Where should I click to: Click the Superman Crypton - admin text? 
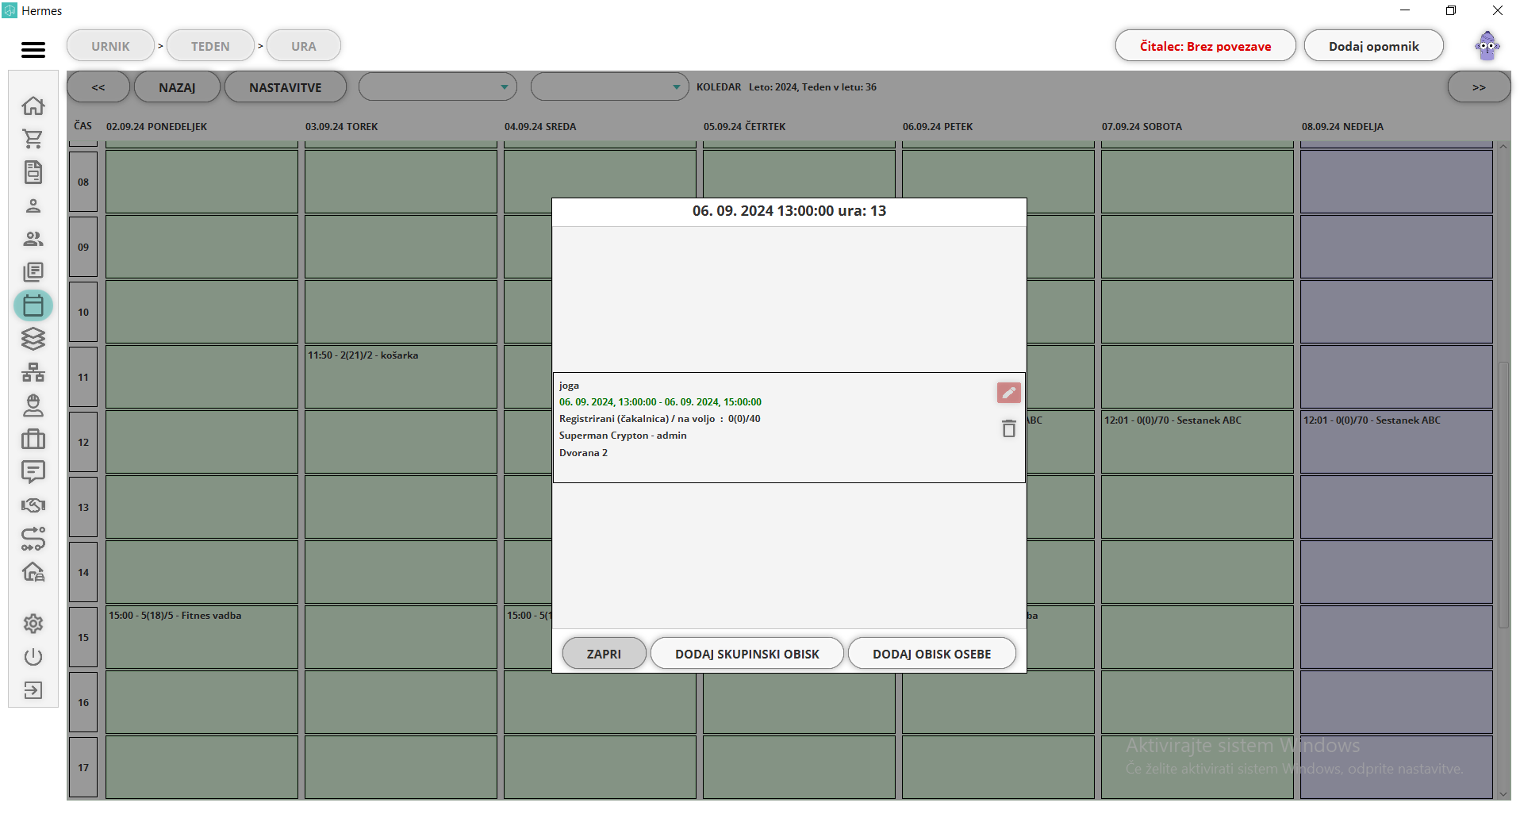(623, 436)
